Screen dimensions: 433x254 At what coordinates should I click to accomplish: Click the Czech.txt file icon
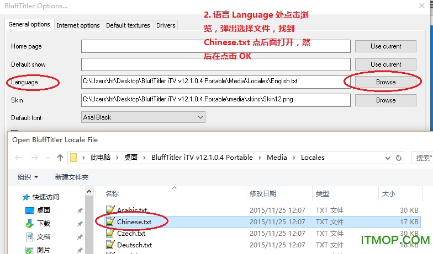tap(110, 233)
